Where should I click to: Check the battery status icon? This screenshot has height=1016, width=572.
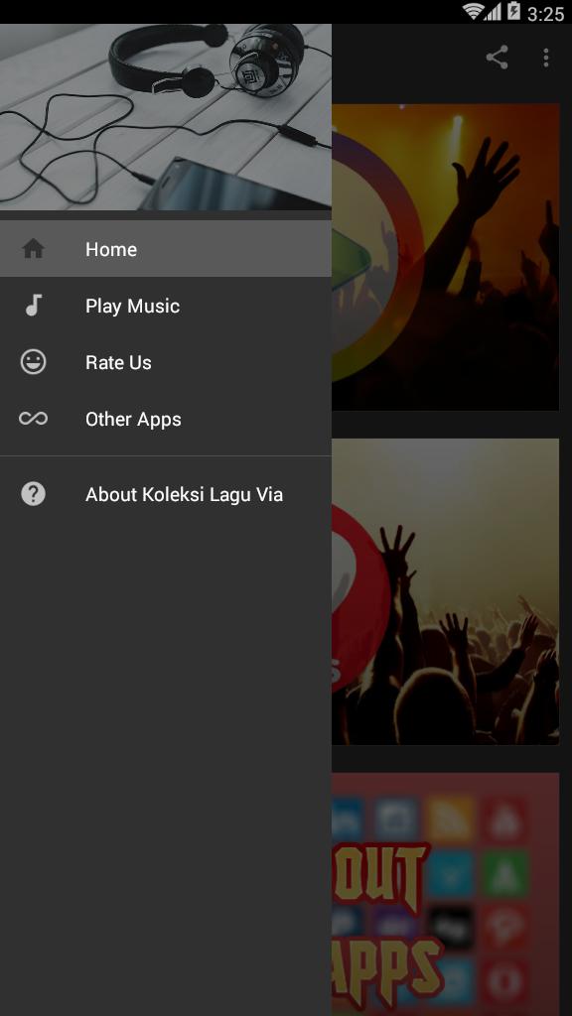(513, 11)
